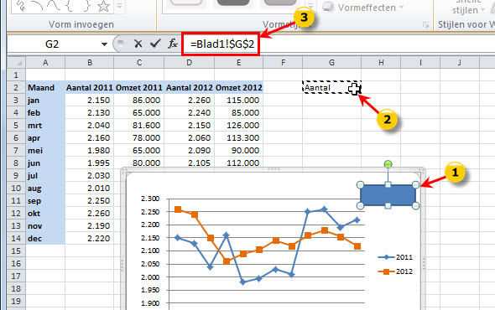Open the shape styles dialog launcher
This screenshot has width=495, height=310.
click(426, 25)
